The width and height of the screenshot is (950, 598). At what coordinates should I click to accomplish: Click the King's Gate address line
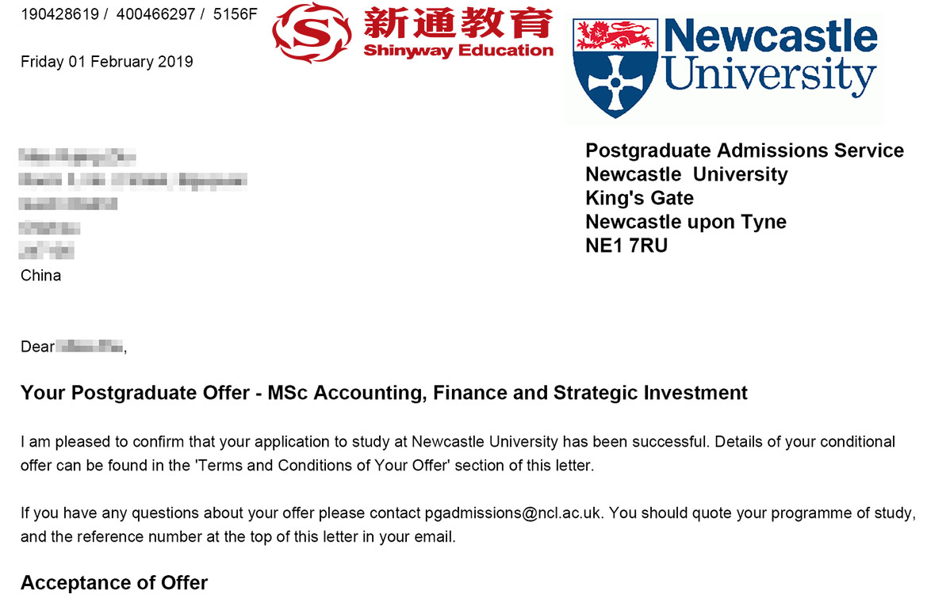coord(639,198)
